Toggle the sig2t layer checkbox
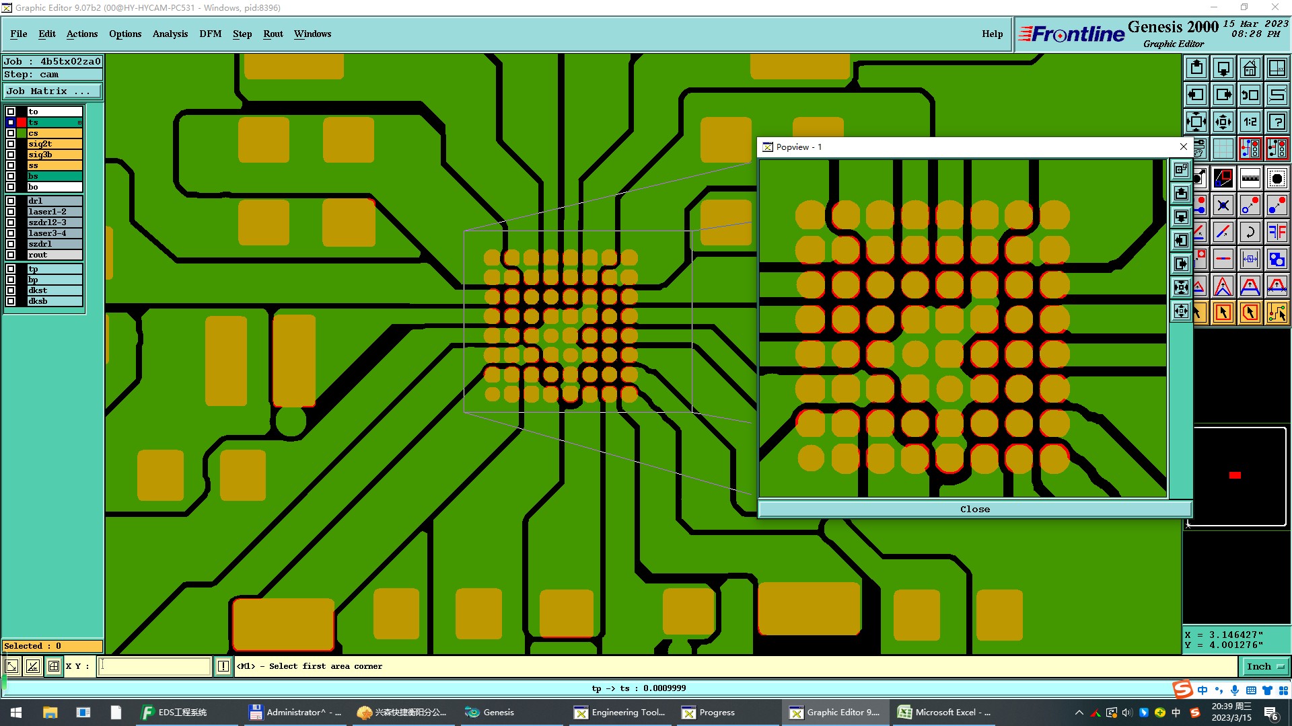Image resolution: width=1292 pixels, height=726 pixels. [11, 144]
